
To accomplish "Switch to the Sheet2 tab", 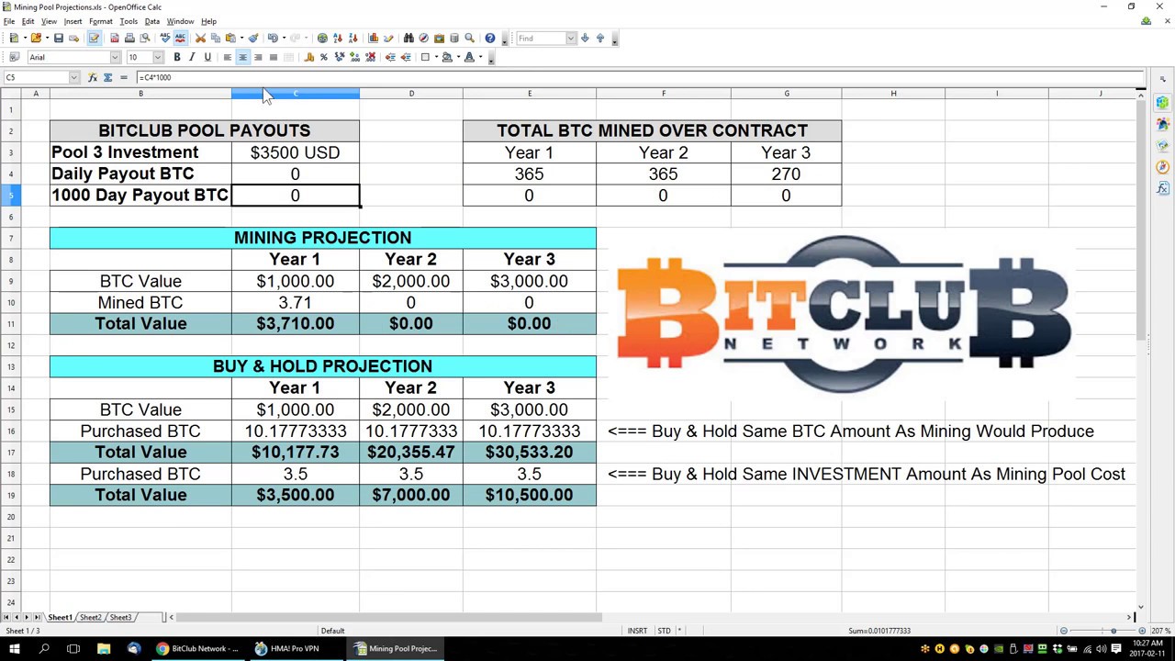I will 90,618.
